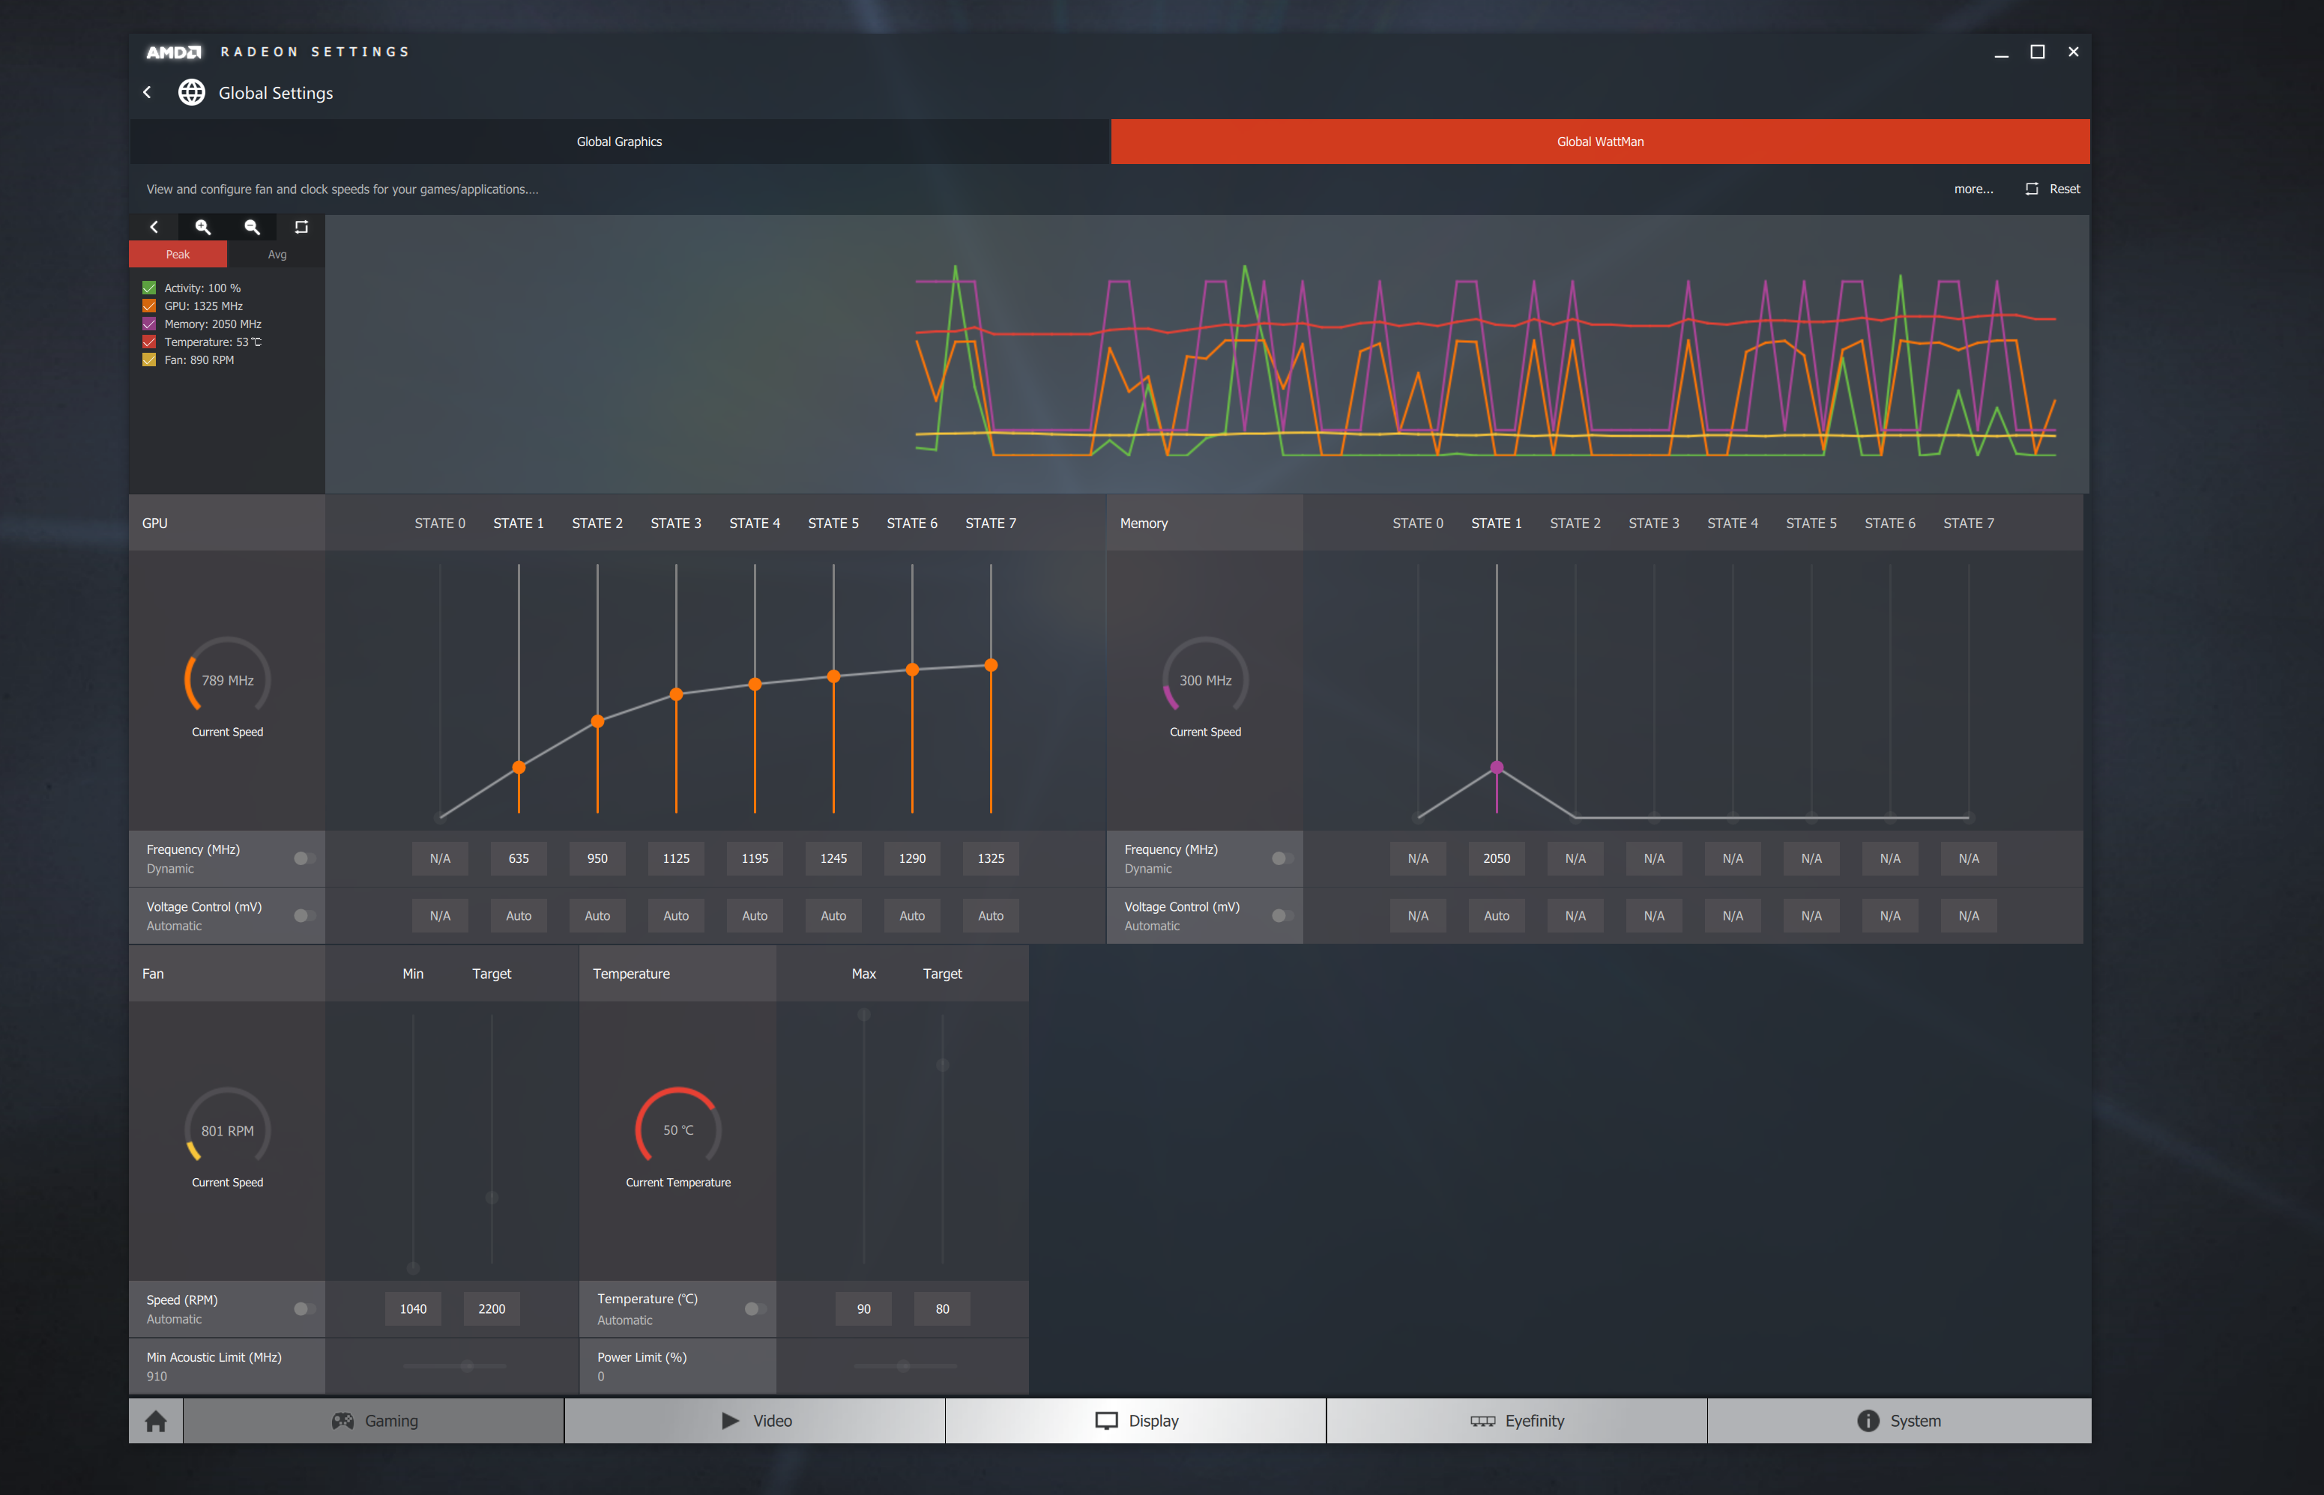Screen dimensions: 2324x1495
Task: Click the zoom in magnifier icon
Action: (x=202, y=227)
